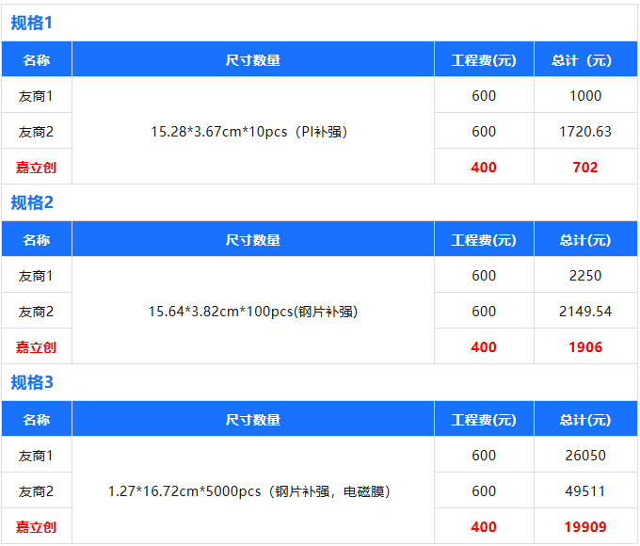Click the 尺寸数量 header under 规格2
Screen dimensions: 640x546
pyautogui.click(x=253, y=240)
